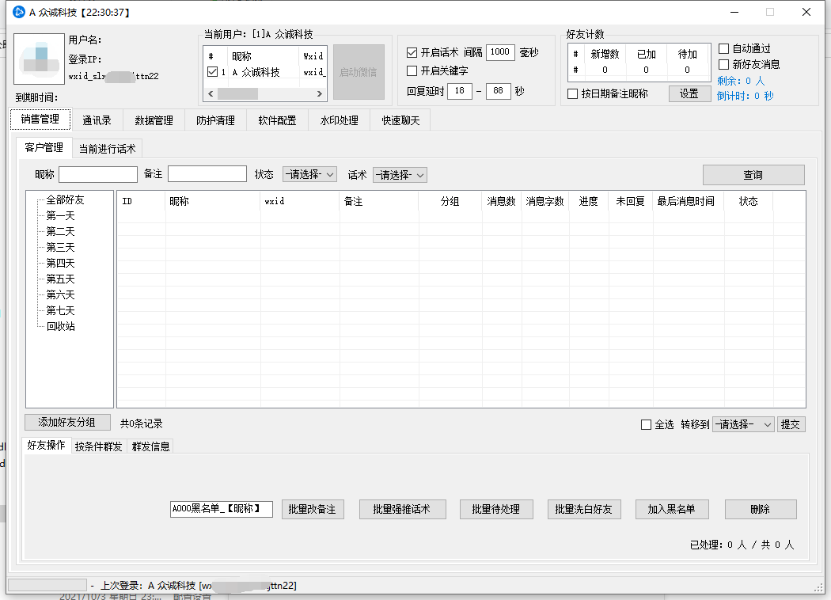
Task: Expand the 话术 dropdown
Action: pyautogui.click(x=400, y=175)
